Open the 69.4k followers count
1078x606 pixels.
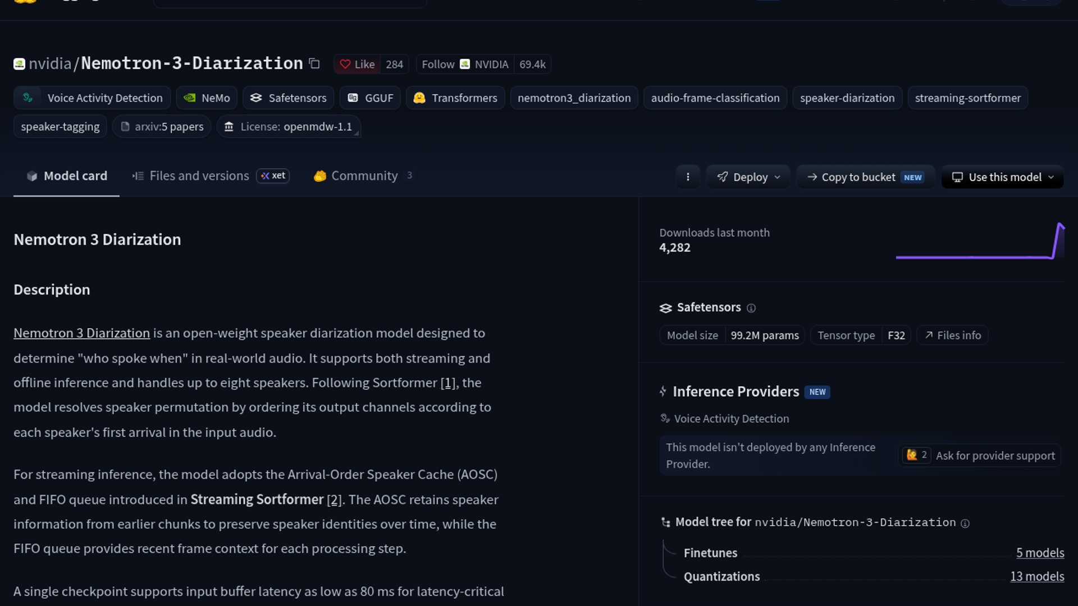point(532,65)
